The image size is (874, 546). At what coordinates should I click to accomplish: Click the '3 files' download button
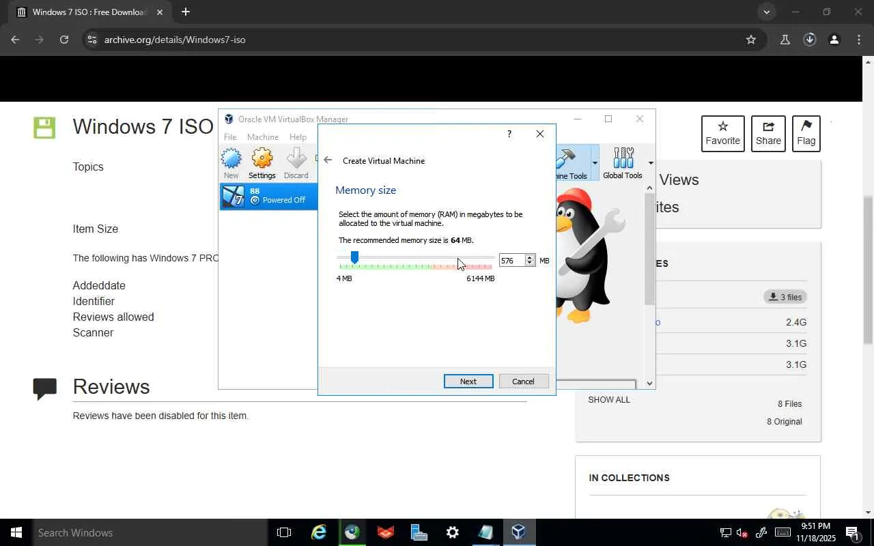click(x=785, y=297)
